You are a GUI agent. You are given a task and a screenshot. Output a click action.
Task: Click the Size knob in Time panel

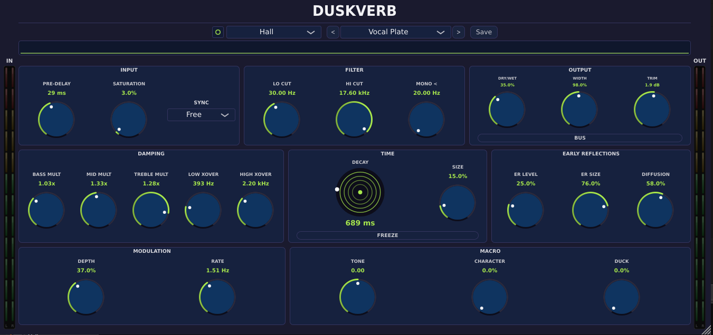point(458,202)
